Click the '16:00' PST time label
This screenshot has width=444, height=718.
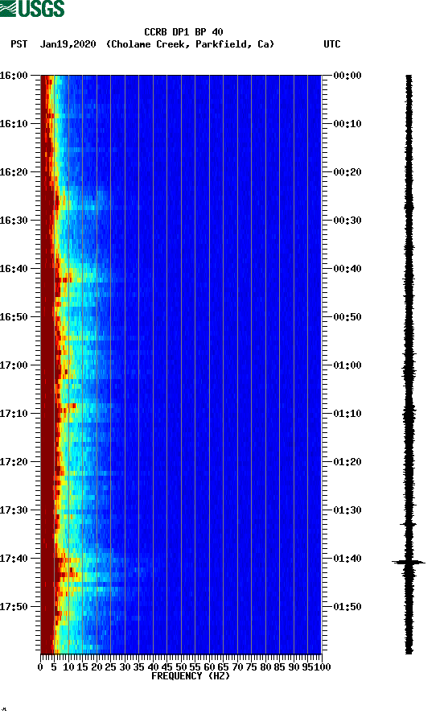click(x=14, y=76)
